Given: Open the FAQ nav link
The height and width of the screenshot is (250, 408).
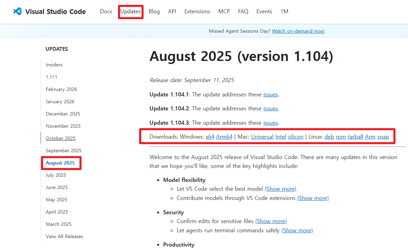Looking at the screenshot, I should [243, 12].
